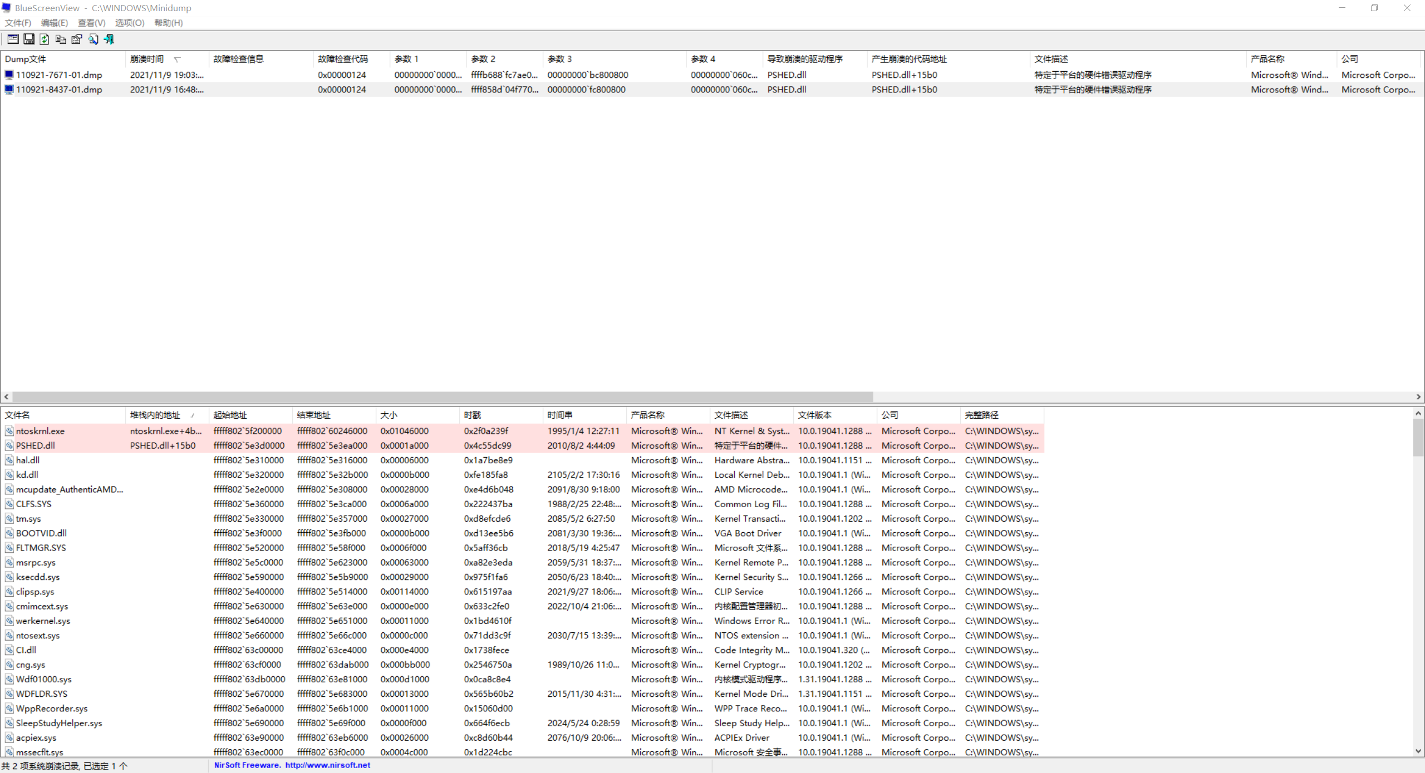Select the 110921-8437-01.dmp row

tap(712, 89)
